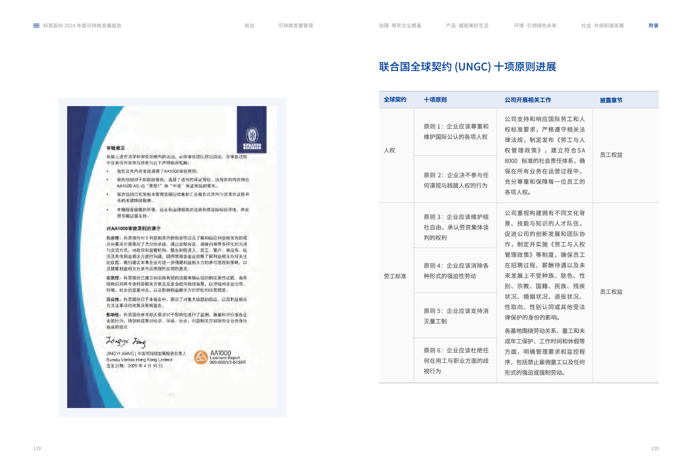The height and width of the screenshot is (469, 692).
Task: Click the report title 科思股份 2024
Action: (x=82, y=26)
